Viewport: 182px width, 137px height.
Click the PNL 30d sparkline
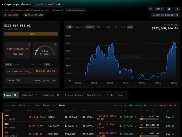[x=30, y=71]
